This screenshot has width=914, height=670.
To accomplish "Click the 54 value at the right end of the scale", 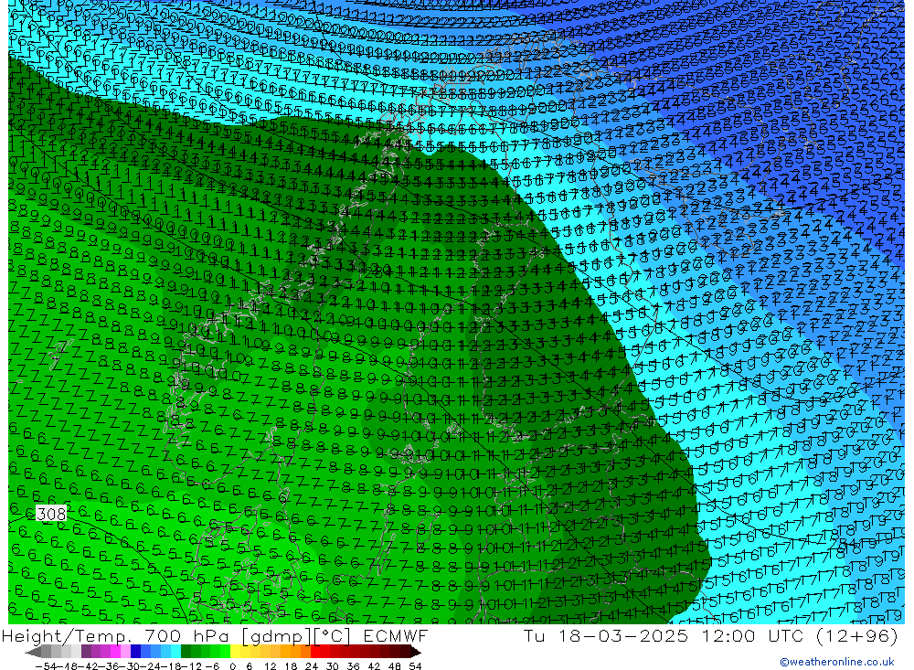I will click(x=415, y=665).
